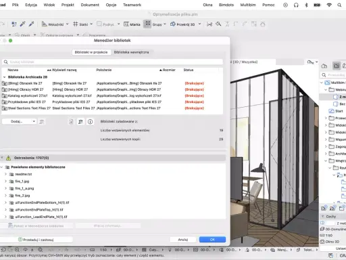Select the Katalog wykończeń 27.lcf row

[112, 95]
